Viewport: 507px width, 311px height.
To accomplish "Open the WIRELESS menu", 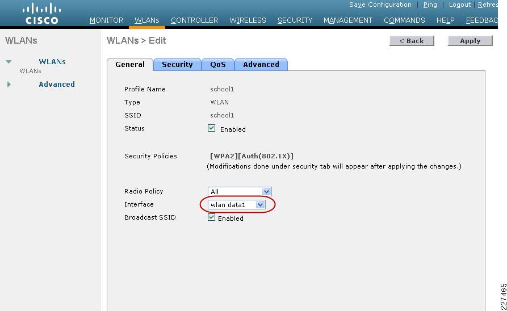I will coord(248,20).
